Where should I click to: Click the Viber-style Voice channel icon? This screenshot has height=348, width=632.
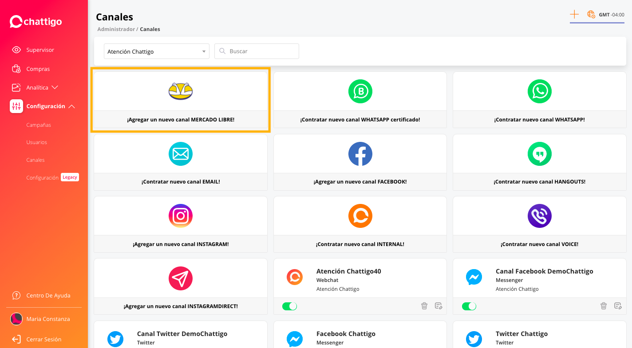click(x=539, y=216)
